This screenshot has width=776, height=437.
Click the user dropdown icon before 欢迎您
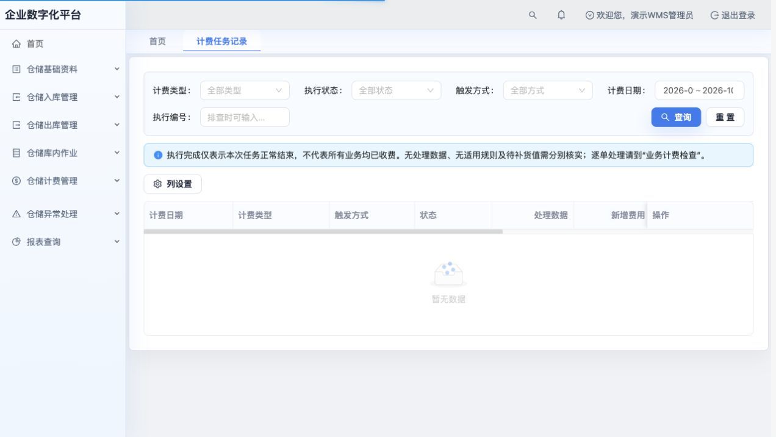[589, 15]
